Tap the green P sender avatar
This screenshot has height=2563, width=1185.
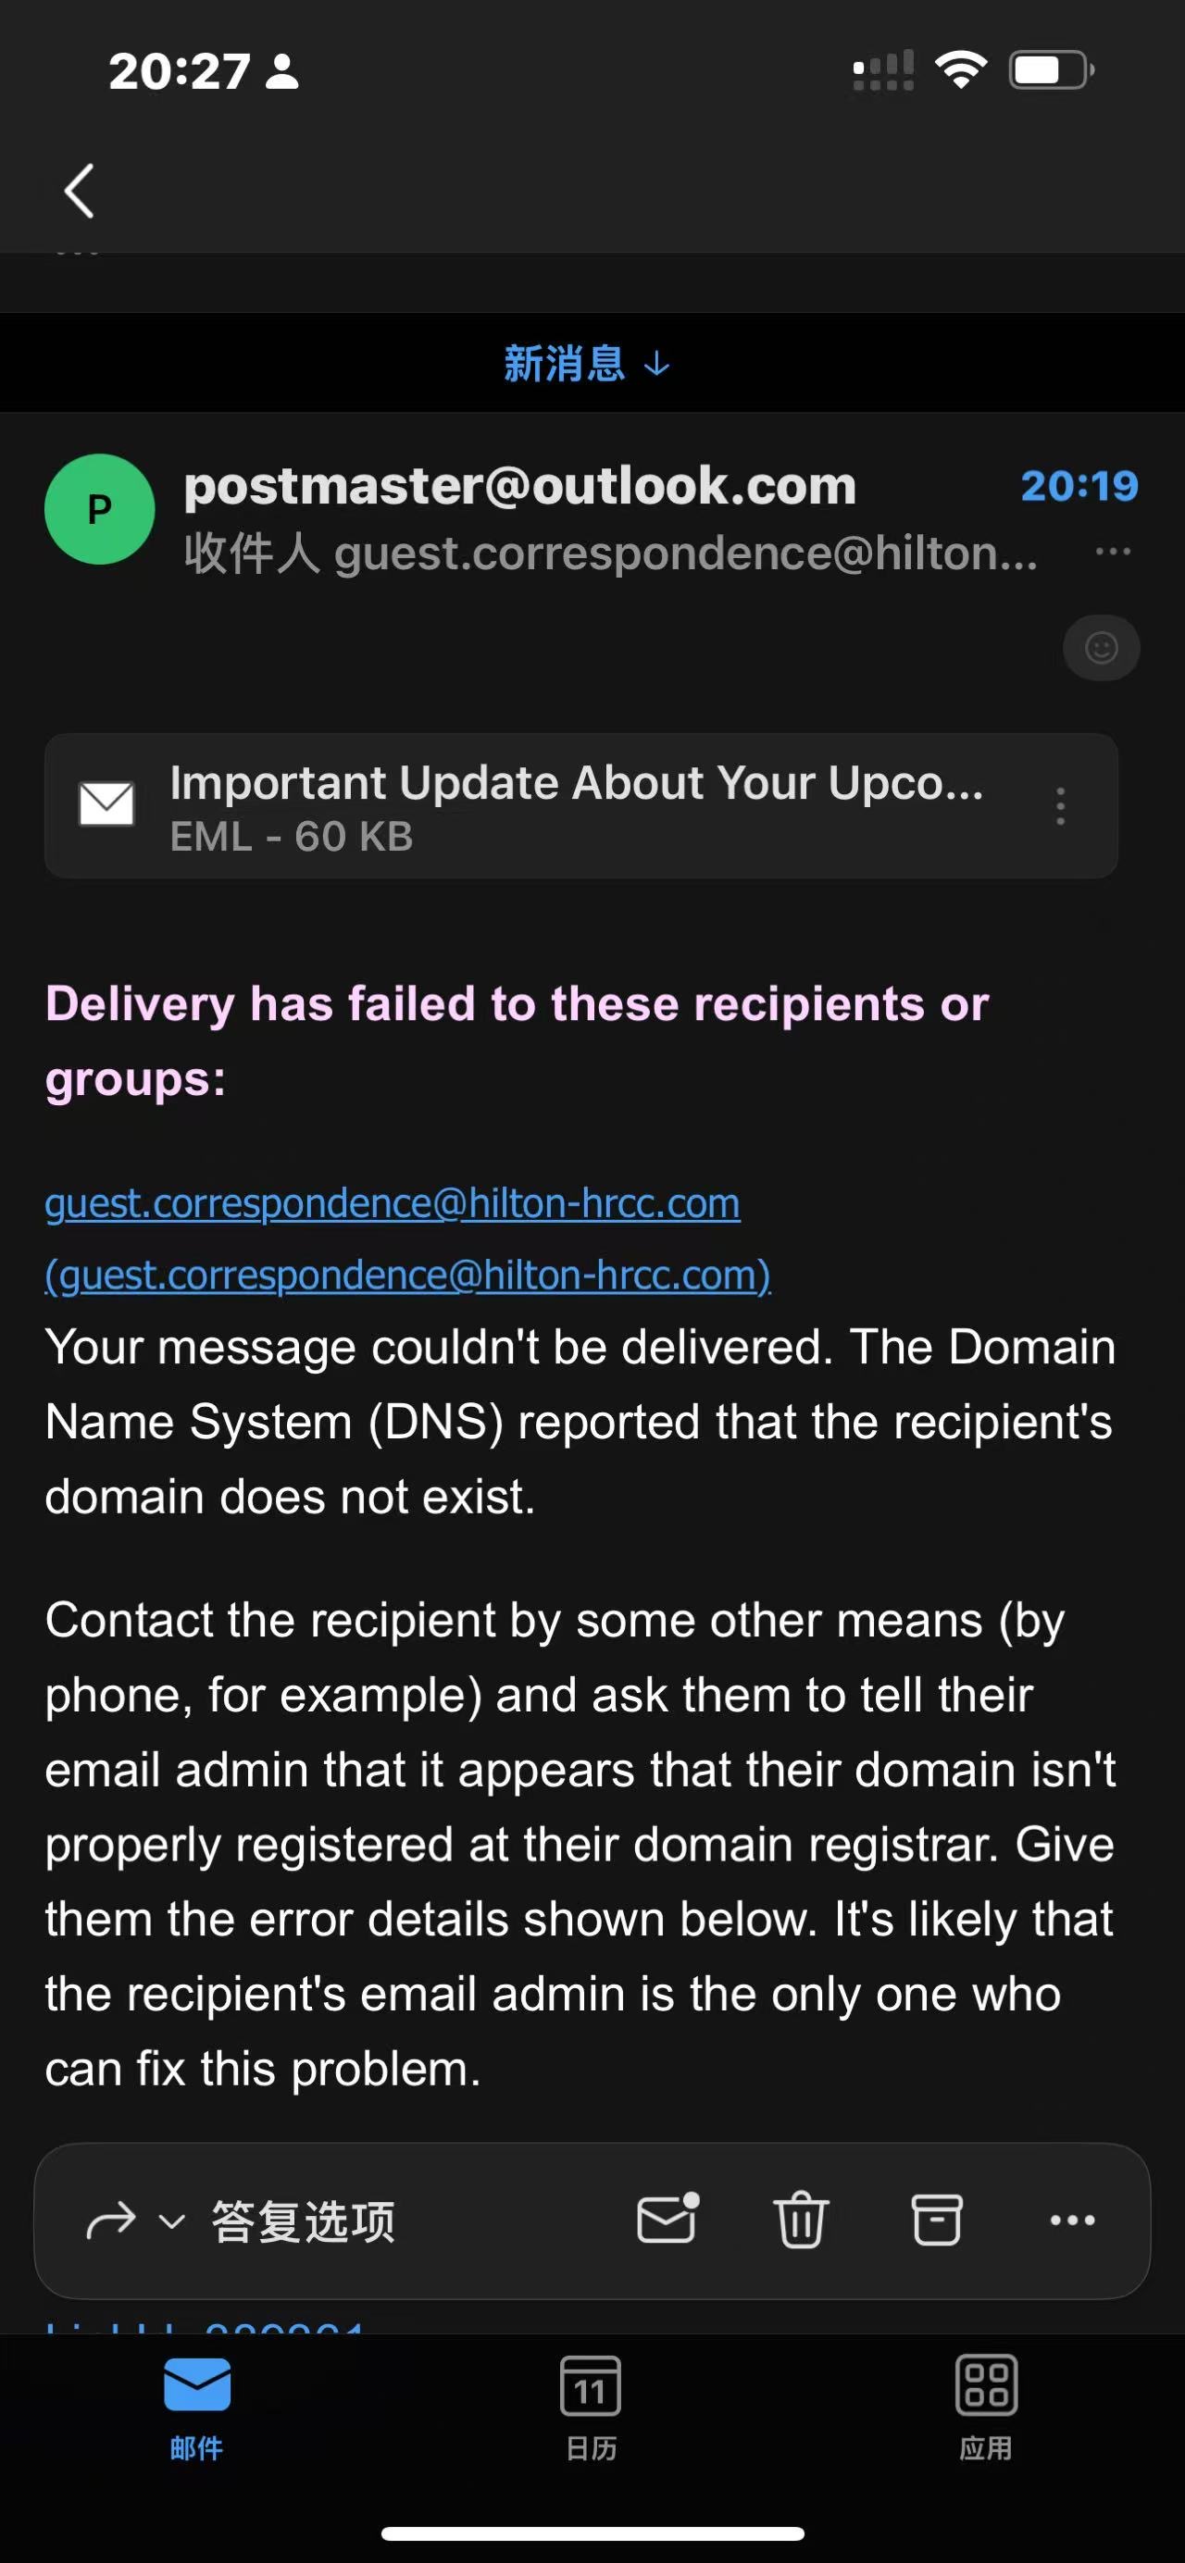[99, 509]
